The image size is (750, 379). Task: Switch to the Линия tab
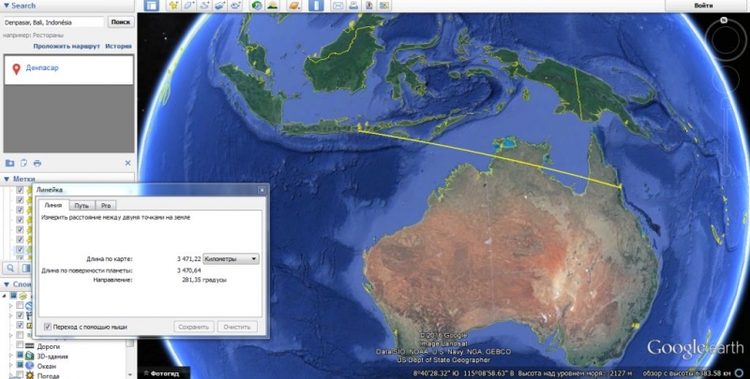[53, 205]
